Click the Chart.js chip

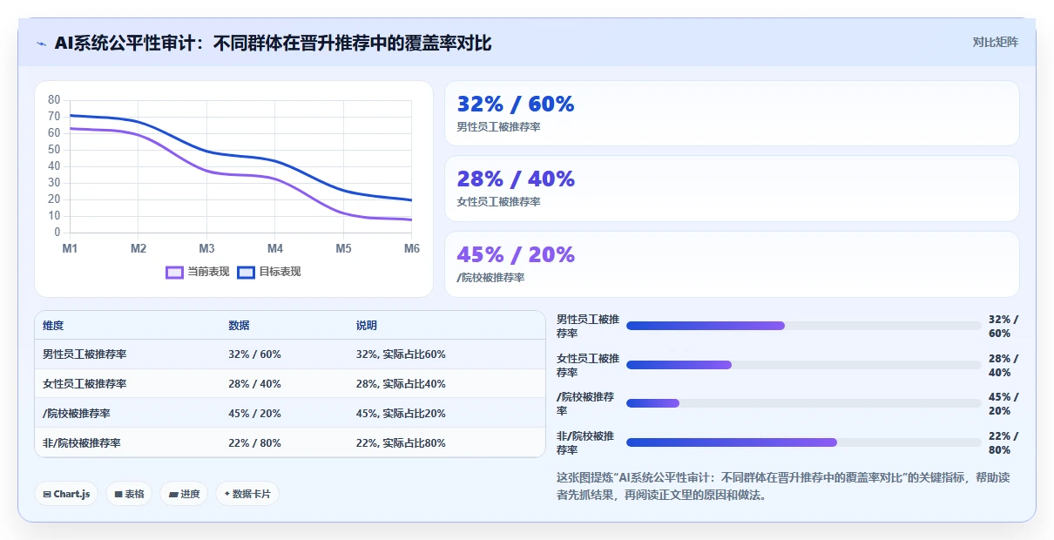[67, 494]
